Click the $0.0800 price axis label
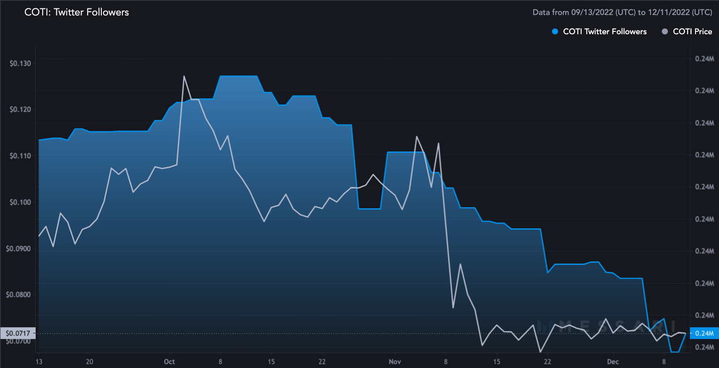 (x=18, y=295)
